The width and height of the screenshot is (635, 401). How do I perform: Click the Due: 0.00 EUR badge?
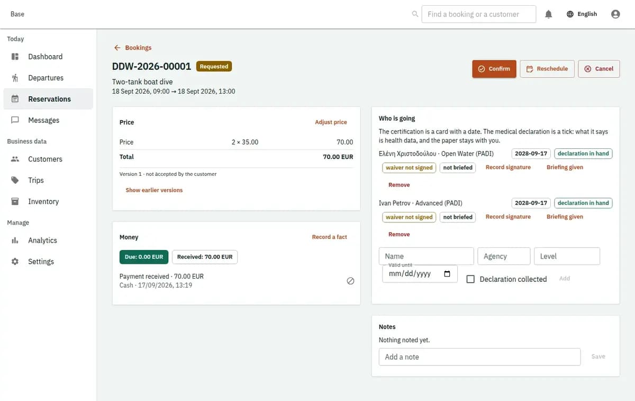[x=144, y=257]
